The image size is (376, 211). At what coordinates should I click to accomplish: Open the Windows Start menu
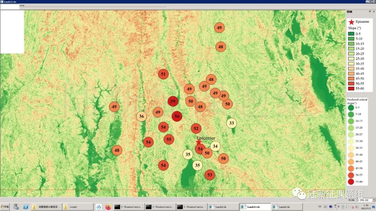[5, 207]
